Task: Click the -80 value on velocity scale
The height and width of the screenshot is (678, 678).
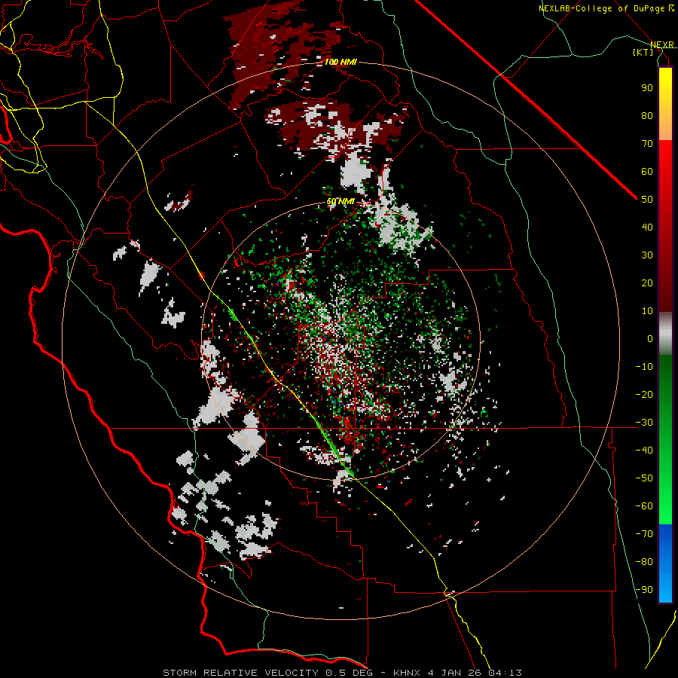Action: click(x=644, y=562)
